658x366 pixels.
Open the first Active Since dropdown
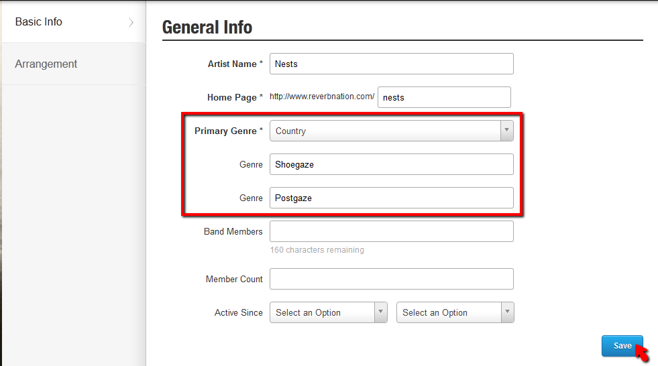(328, 312)
